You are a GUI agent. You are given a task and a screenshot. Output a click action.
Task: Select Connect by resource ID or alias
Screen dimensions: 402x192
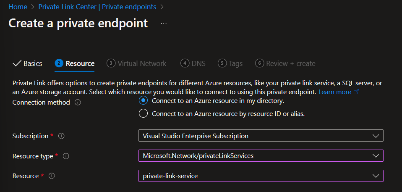click(x=143, y=114)
